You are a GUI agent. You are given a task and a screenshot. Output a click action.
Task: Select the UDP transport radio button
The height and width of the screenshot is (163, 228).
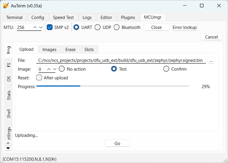pyautogui.click(x=98, y=27)
